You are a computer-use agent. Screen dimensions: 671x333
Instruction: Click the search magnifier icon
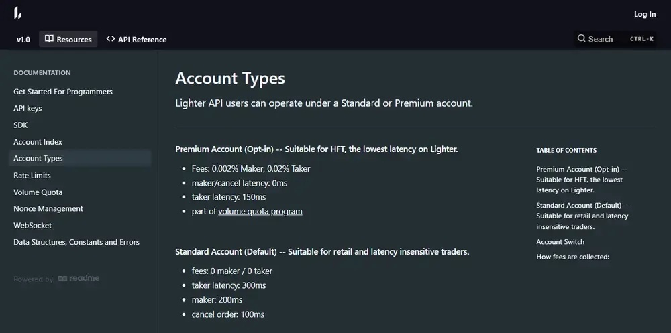[581, 38]
